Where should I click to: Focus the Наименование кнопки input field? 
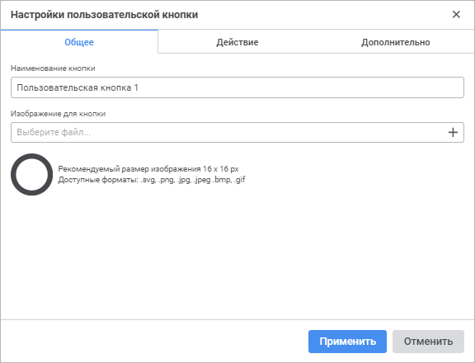point(237,87)
